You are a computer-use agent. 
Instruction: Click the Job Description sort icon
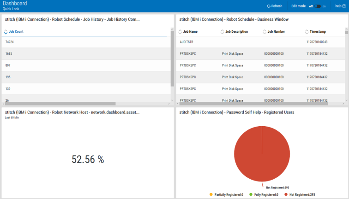(222, 32)
